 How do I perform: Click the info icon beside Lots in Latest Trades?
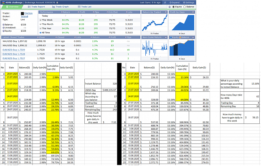(75, 38)
